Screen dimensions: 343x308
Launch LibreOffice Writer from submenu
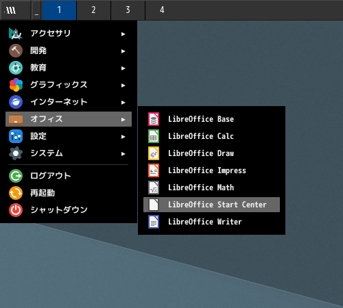[x=211, y=222]
